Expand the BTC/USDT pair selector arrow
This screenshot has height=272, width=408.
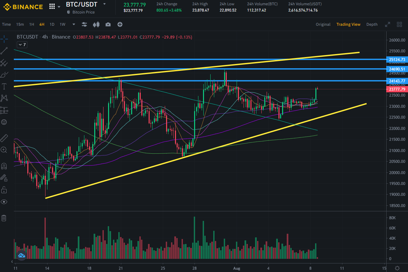click(x=104, y=4)
